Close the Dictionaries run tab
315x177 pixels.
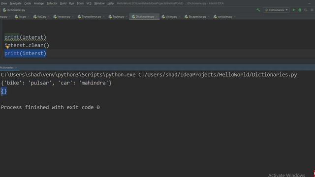point(16,68)
